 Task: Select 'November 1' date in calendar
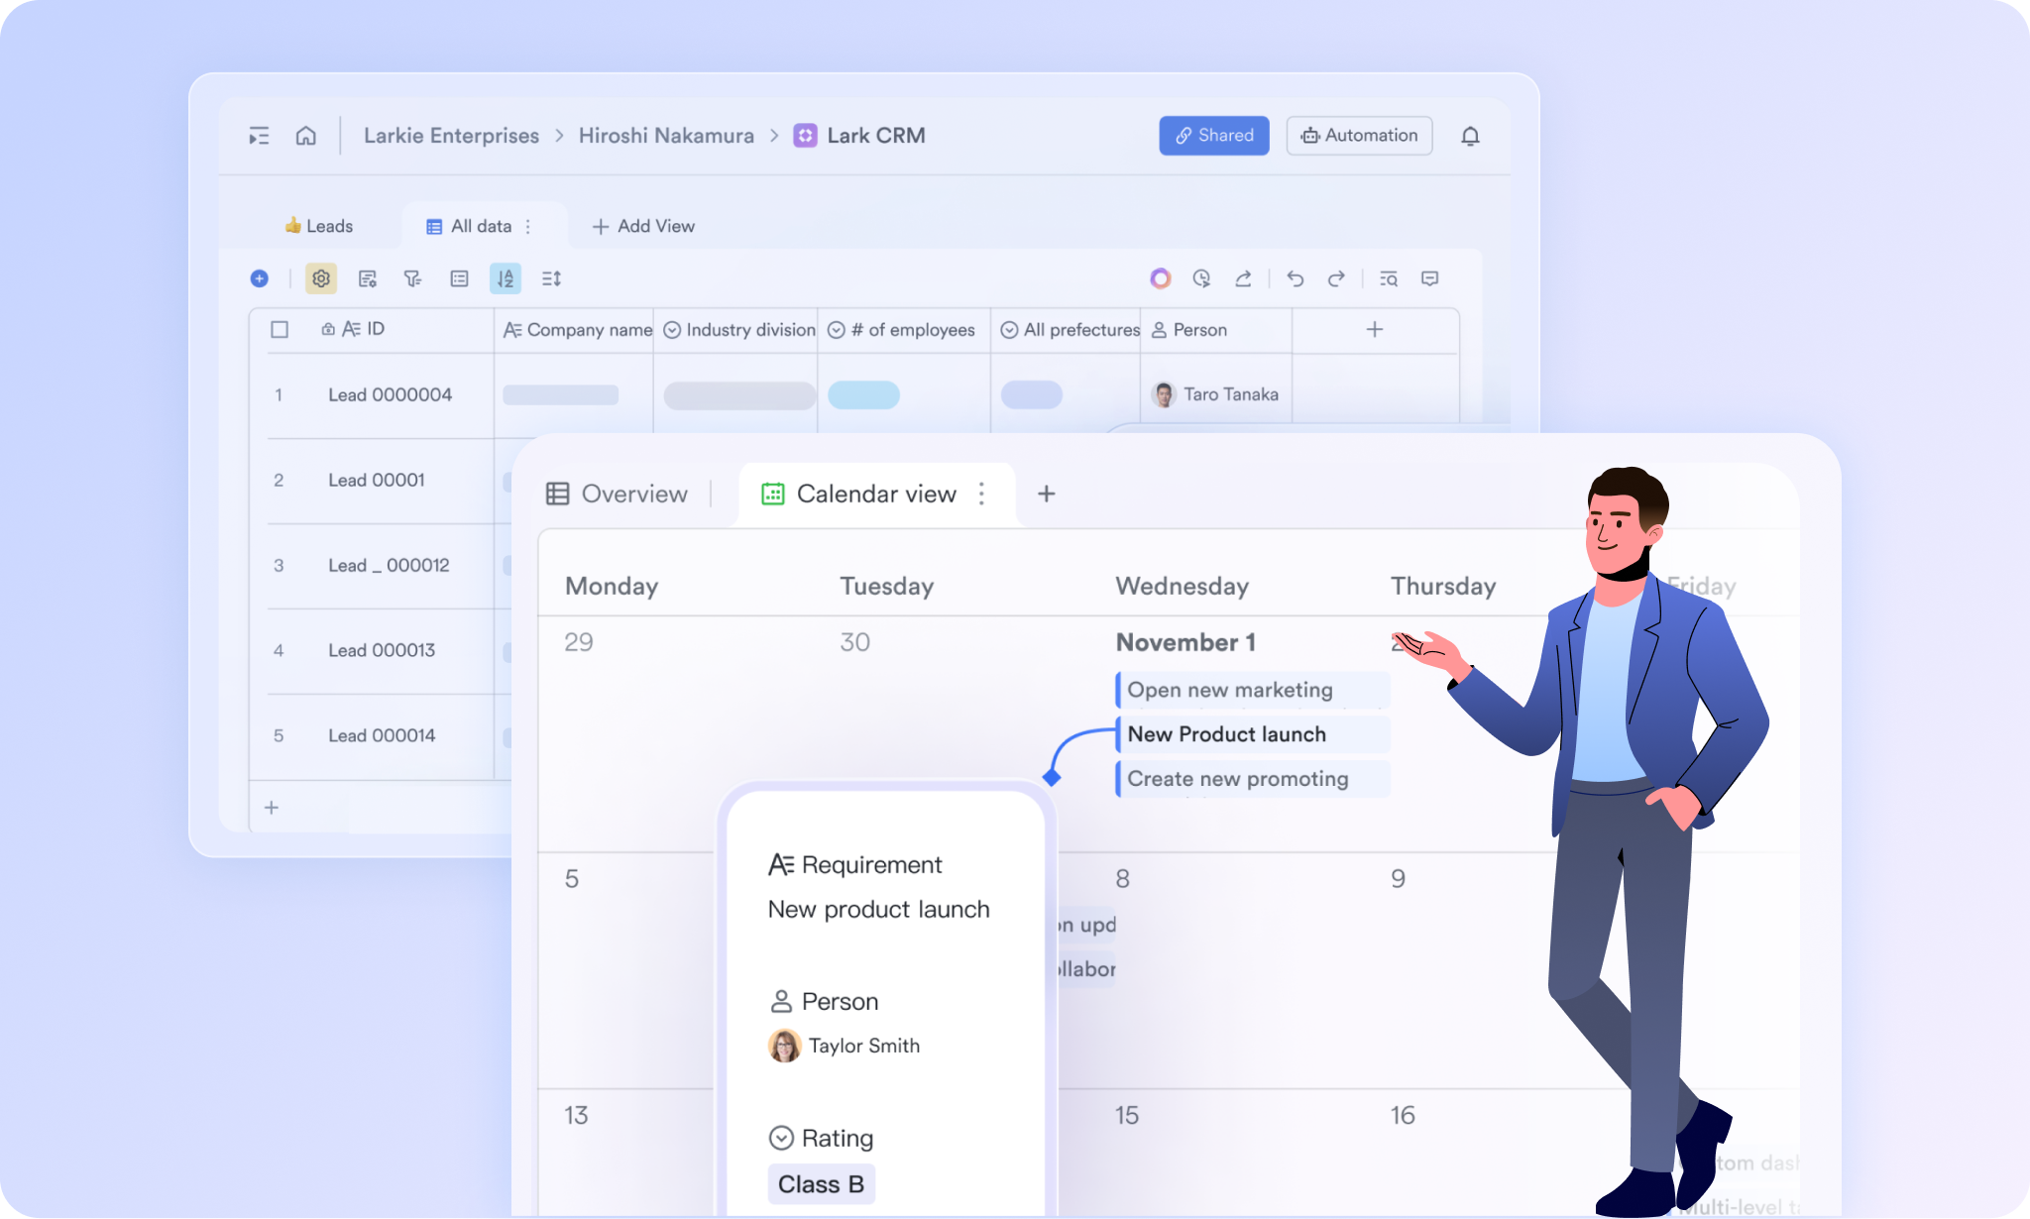[x=1185, y=642]
